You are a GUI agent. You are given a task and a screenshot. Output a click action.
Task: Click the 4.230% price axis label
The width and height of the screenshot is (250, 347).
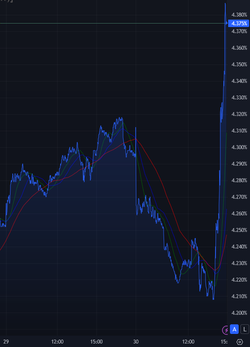point(239,263)
